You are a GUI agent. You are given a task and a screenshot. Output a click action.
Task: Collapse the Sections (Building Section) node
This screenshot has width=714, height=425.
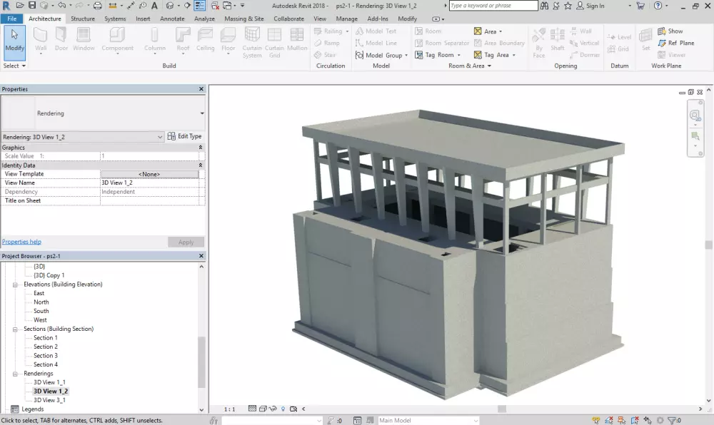coord(16,329)
